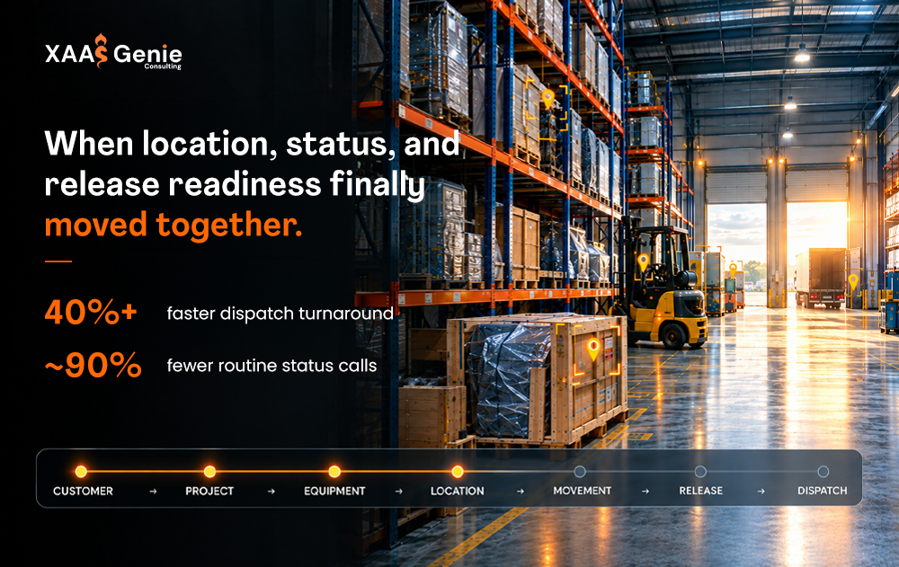This screenshot has width=899, height=567.
Task: Click the arrow between RELEASE and DISPATCH
Action: [761, 492]
